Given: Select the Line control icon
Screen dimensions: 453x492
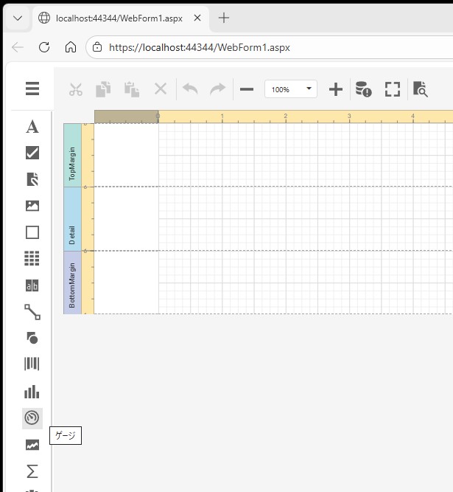Looking at the screenshot, I should (x=32, y=311).
